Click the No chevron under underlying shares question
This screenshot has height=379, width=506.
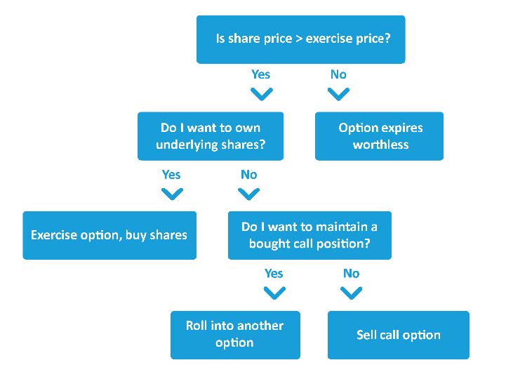(248, 194)
